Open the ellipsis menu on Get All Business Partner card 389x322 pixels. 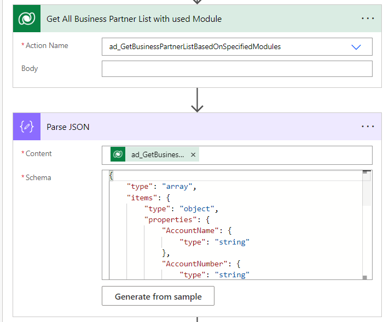click(368, 19)
